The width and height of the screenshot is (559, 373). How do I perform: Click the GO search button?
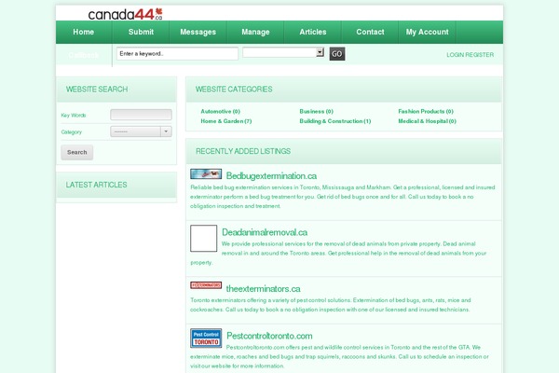337,54
